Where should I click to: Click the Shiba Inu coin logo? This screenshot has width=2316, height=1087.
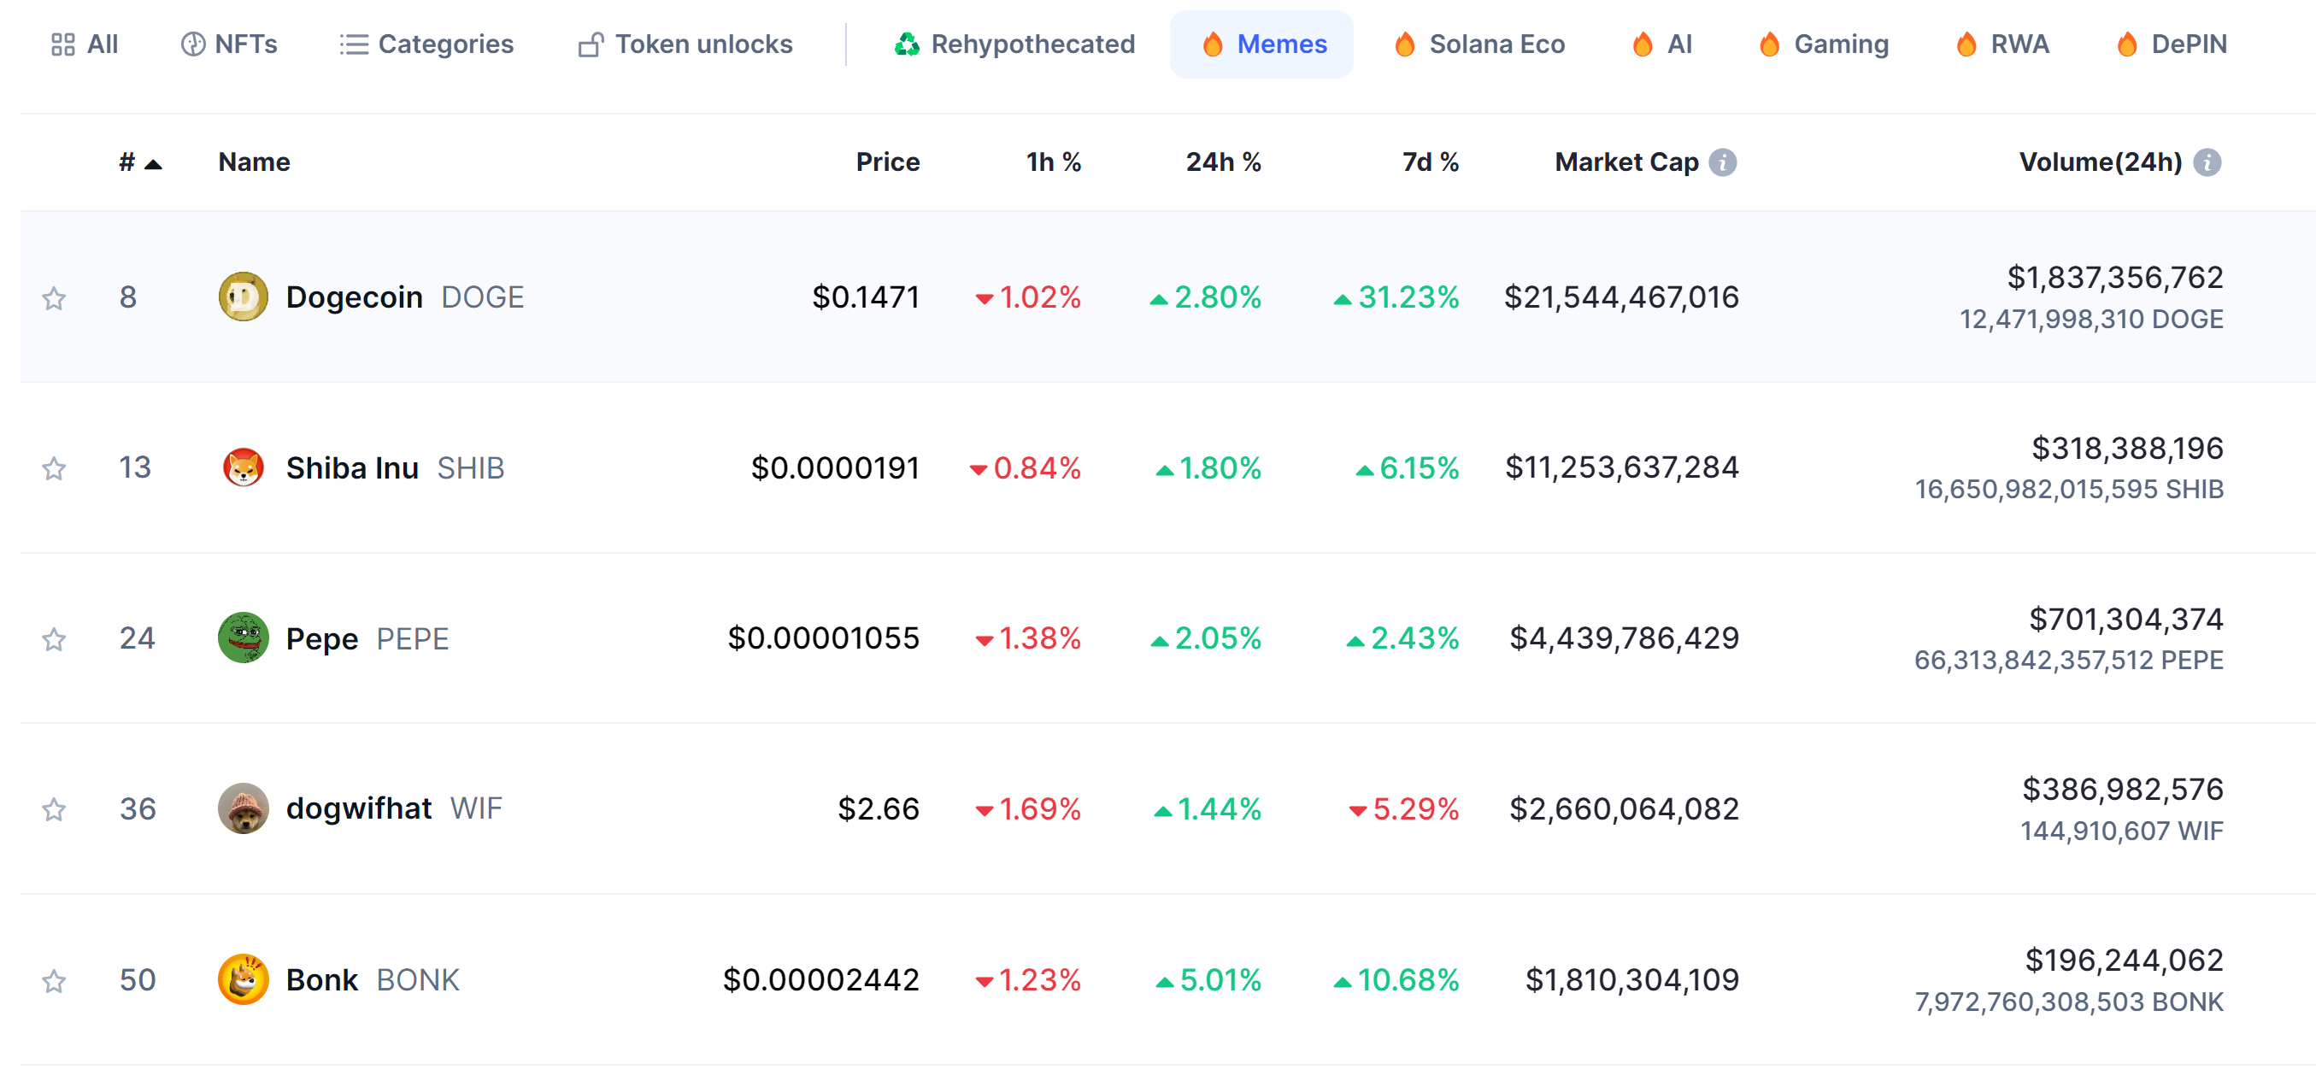pos(243,467)
